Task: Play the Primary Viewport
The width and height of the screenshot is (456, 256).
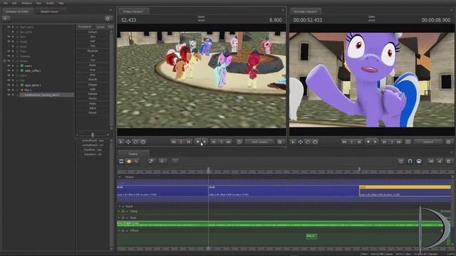Action: 205,142
